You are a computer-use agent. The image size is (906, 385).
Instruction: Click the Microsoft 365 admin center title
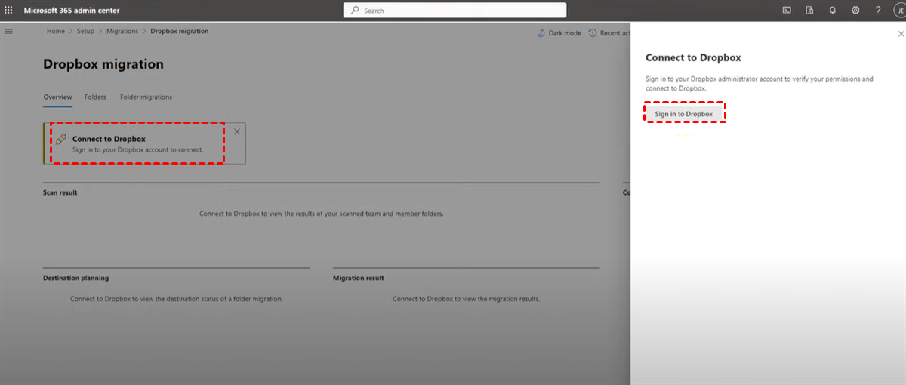click(x=72, y=11)
